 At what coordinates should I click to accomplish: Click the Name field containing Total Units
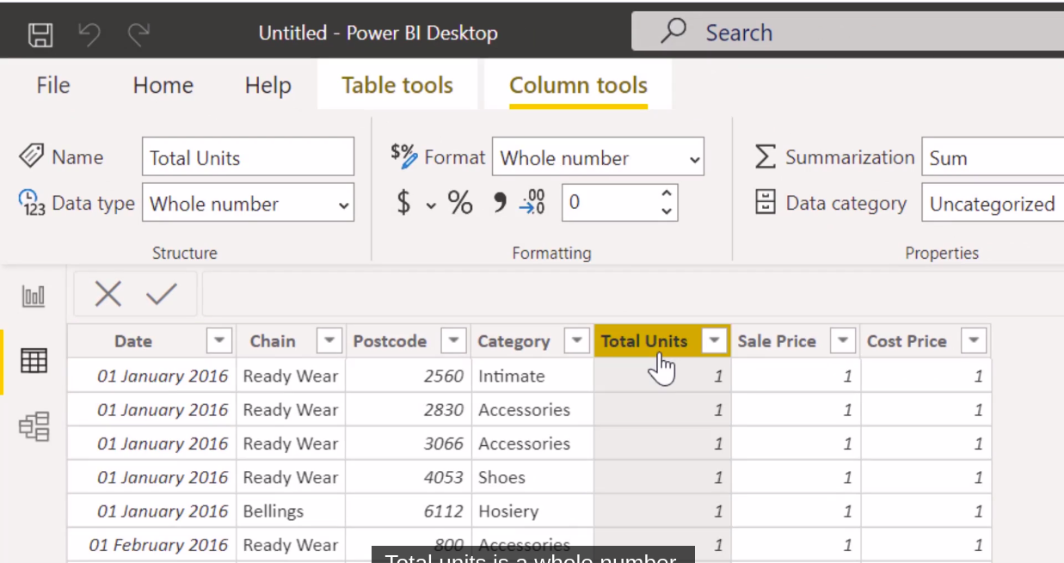[x=248, y=157]
